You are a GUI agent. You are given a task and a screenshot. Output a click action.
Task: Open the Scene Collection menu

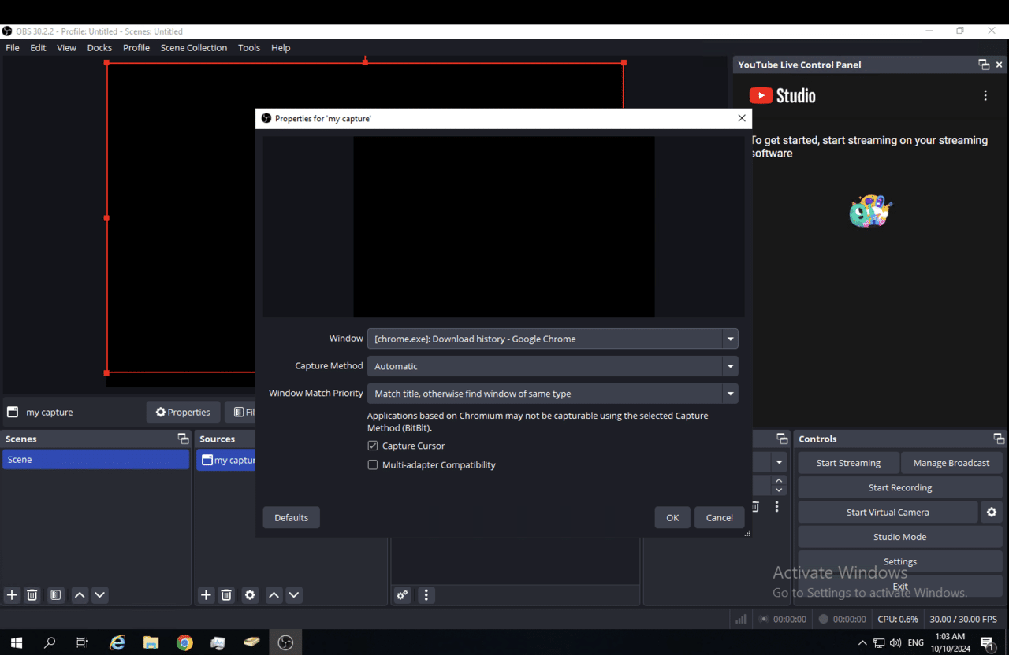click(193, 47)
